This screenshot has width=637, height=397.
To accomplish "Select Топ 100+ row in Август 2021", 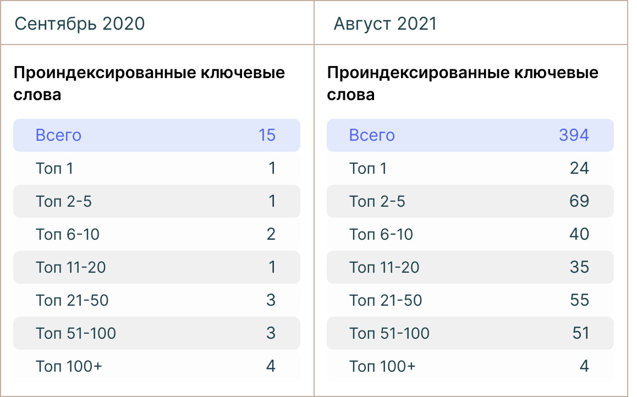I will tap(470, 366).
